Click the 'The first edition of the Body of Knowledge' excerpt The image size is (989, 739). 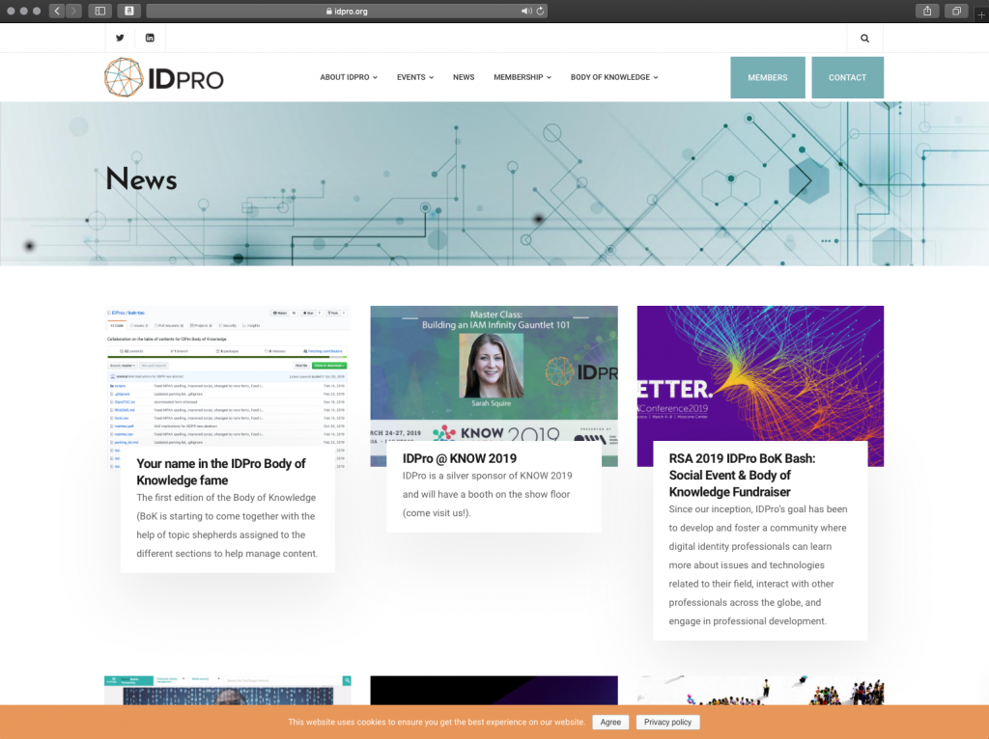coord(227,526)
